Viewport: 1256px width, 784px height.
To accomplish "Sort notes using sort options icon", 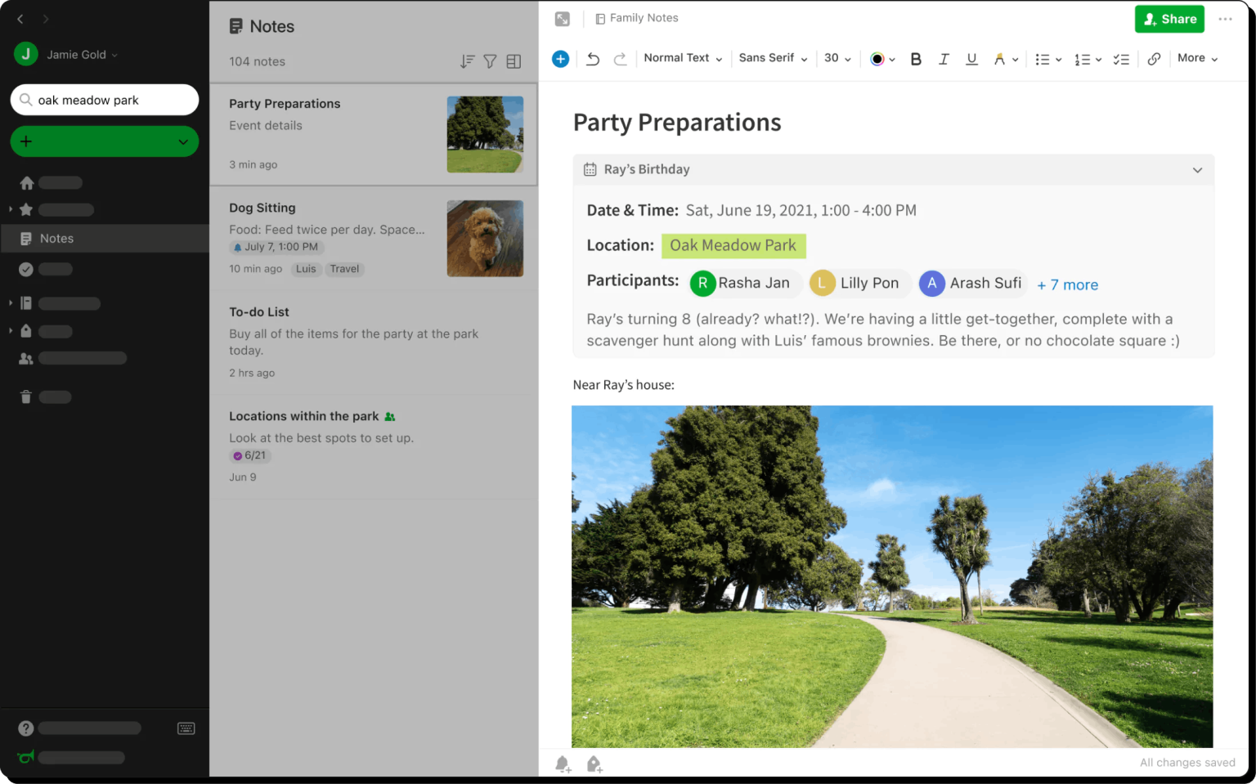I will [467, 61].
